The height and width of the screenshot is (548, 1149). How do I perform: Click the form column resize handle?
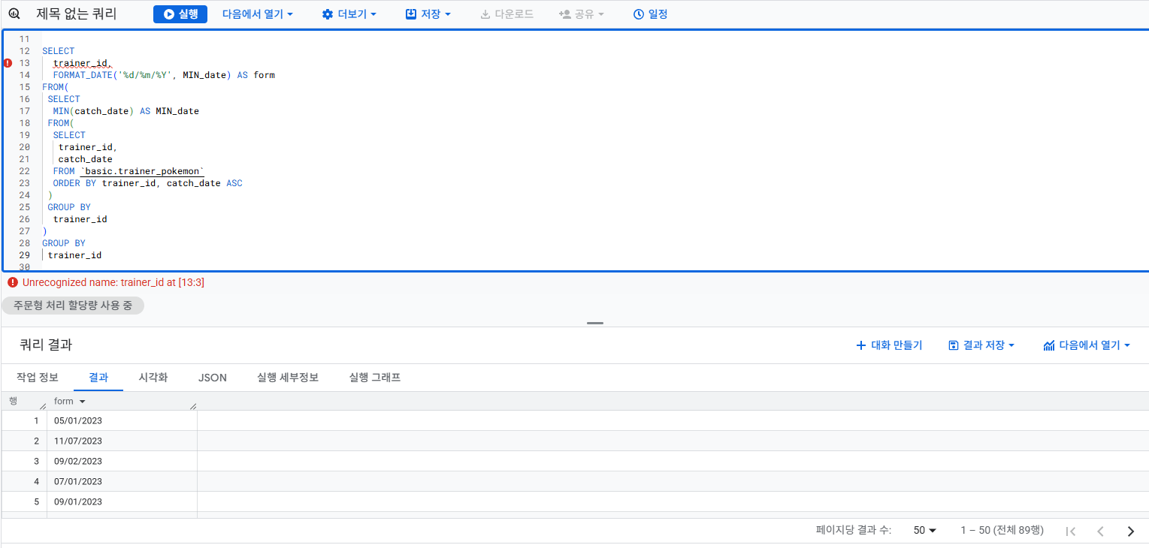click(193, 406)
